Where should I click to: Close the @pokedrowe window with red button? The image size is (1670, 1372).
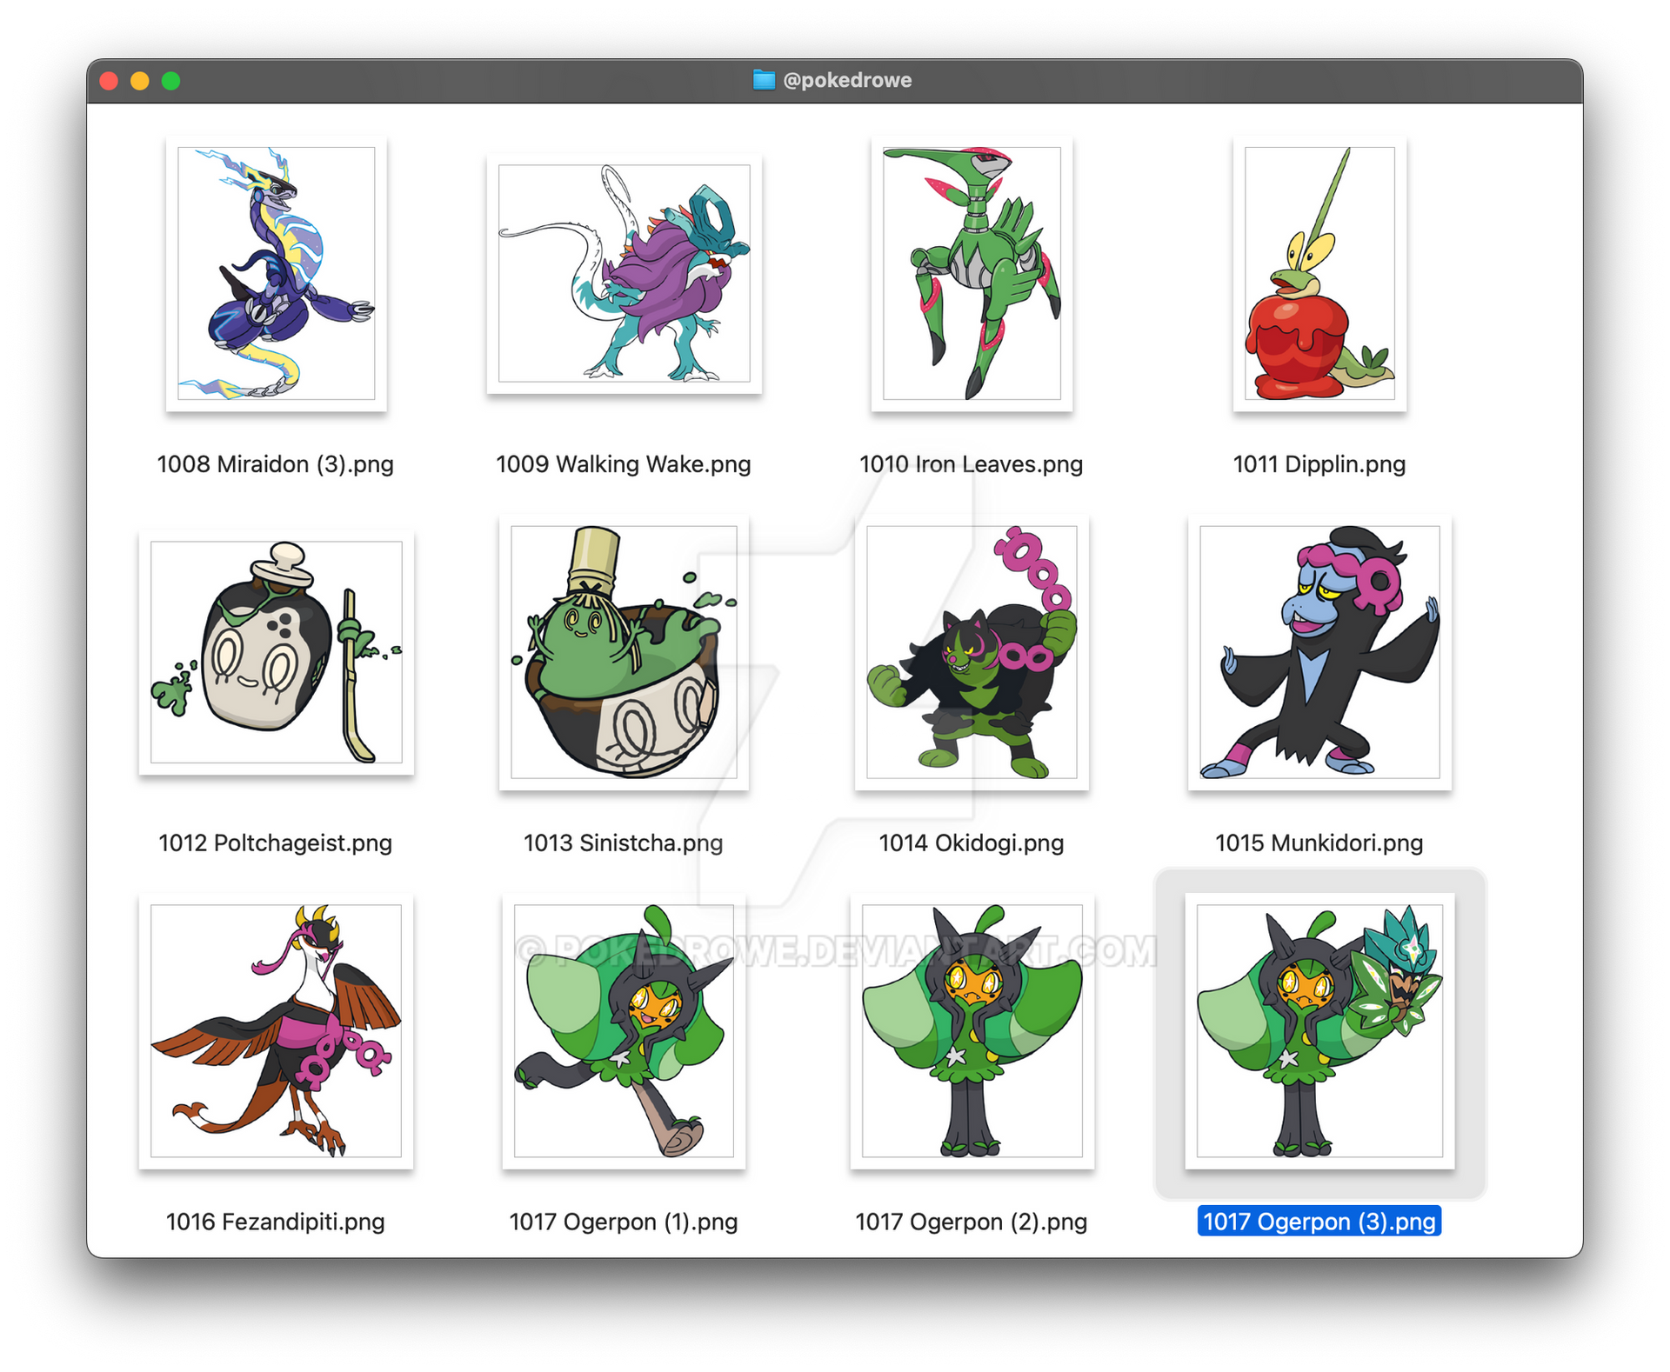pos(110,81)
